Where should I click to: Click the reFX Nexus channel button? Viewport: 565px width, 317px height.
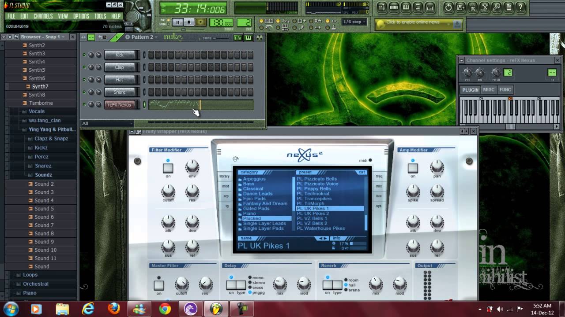[x=120, y=105]
